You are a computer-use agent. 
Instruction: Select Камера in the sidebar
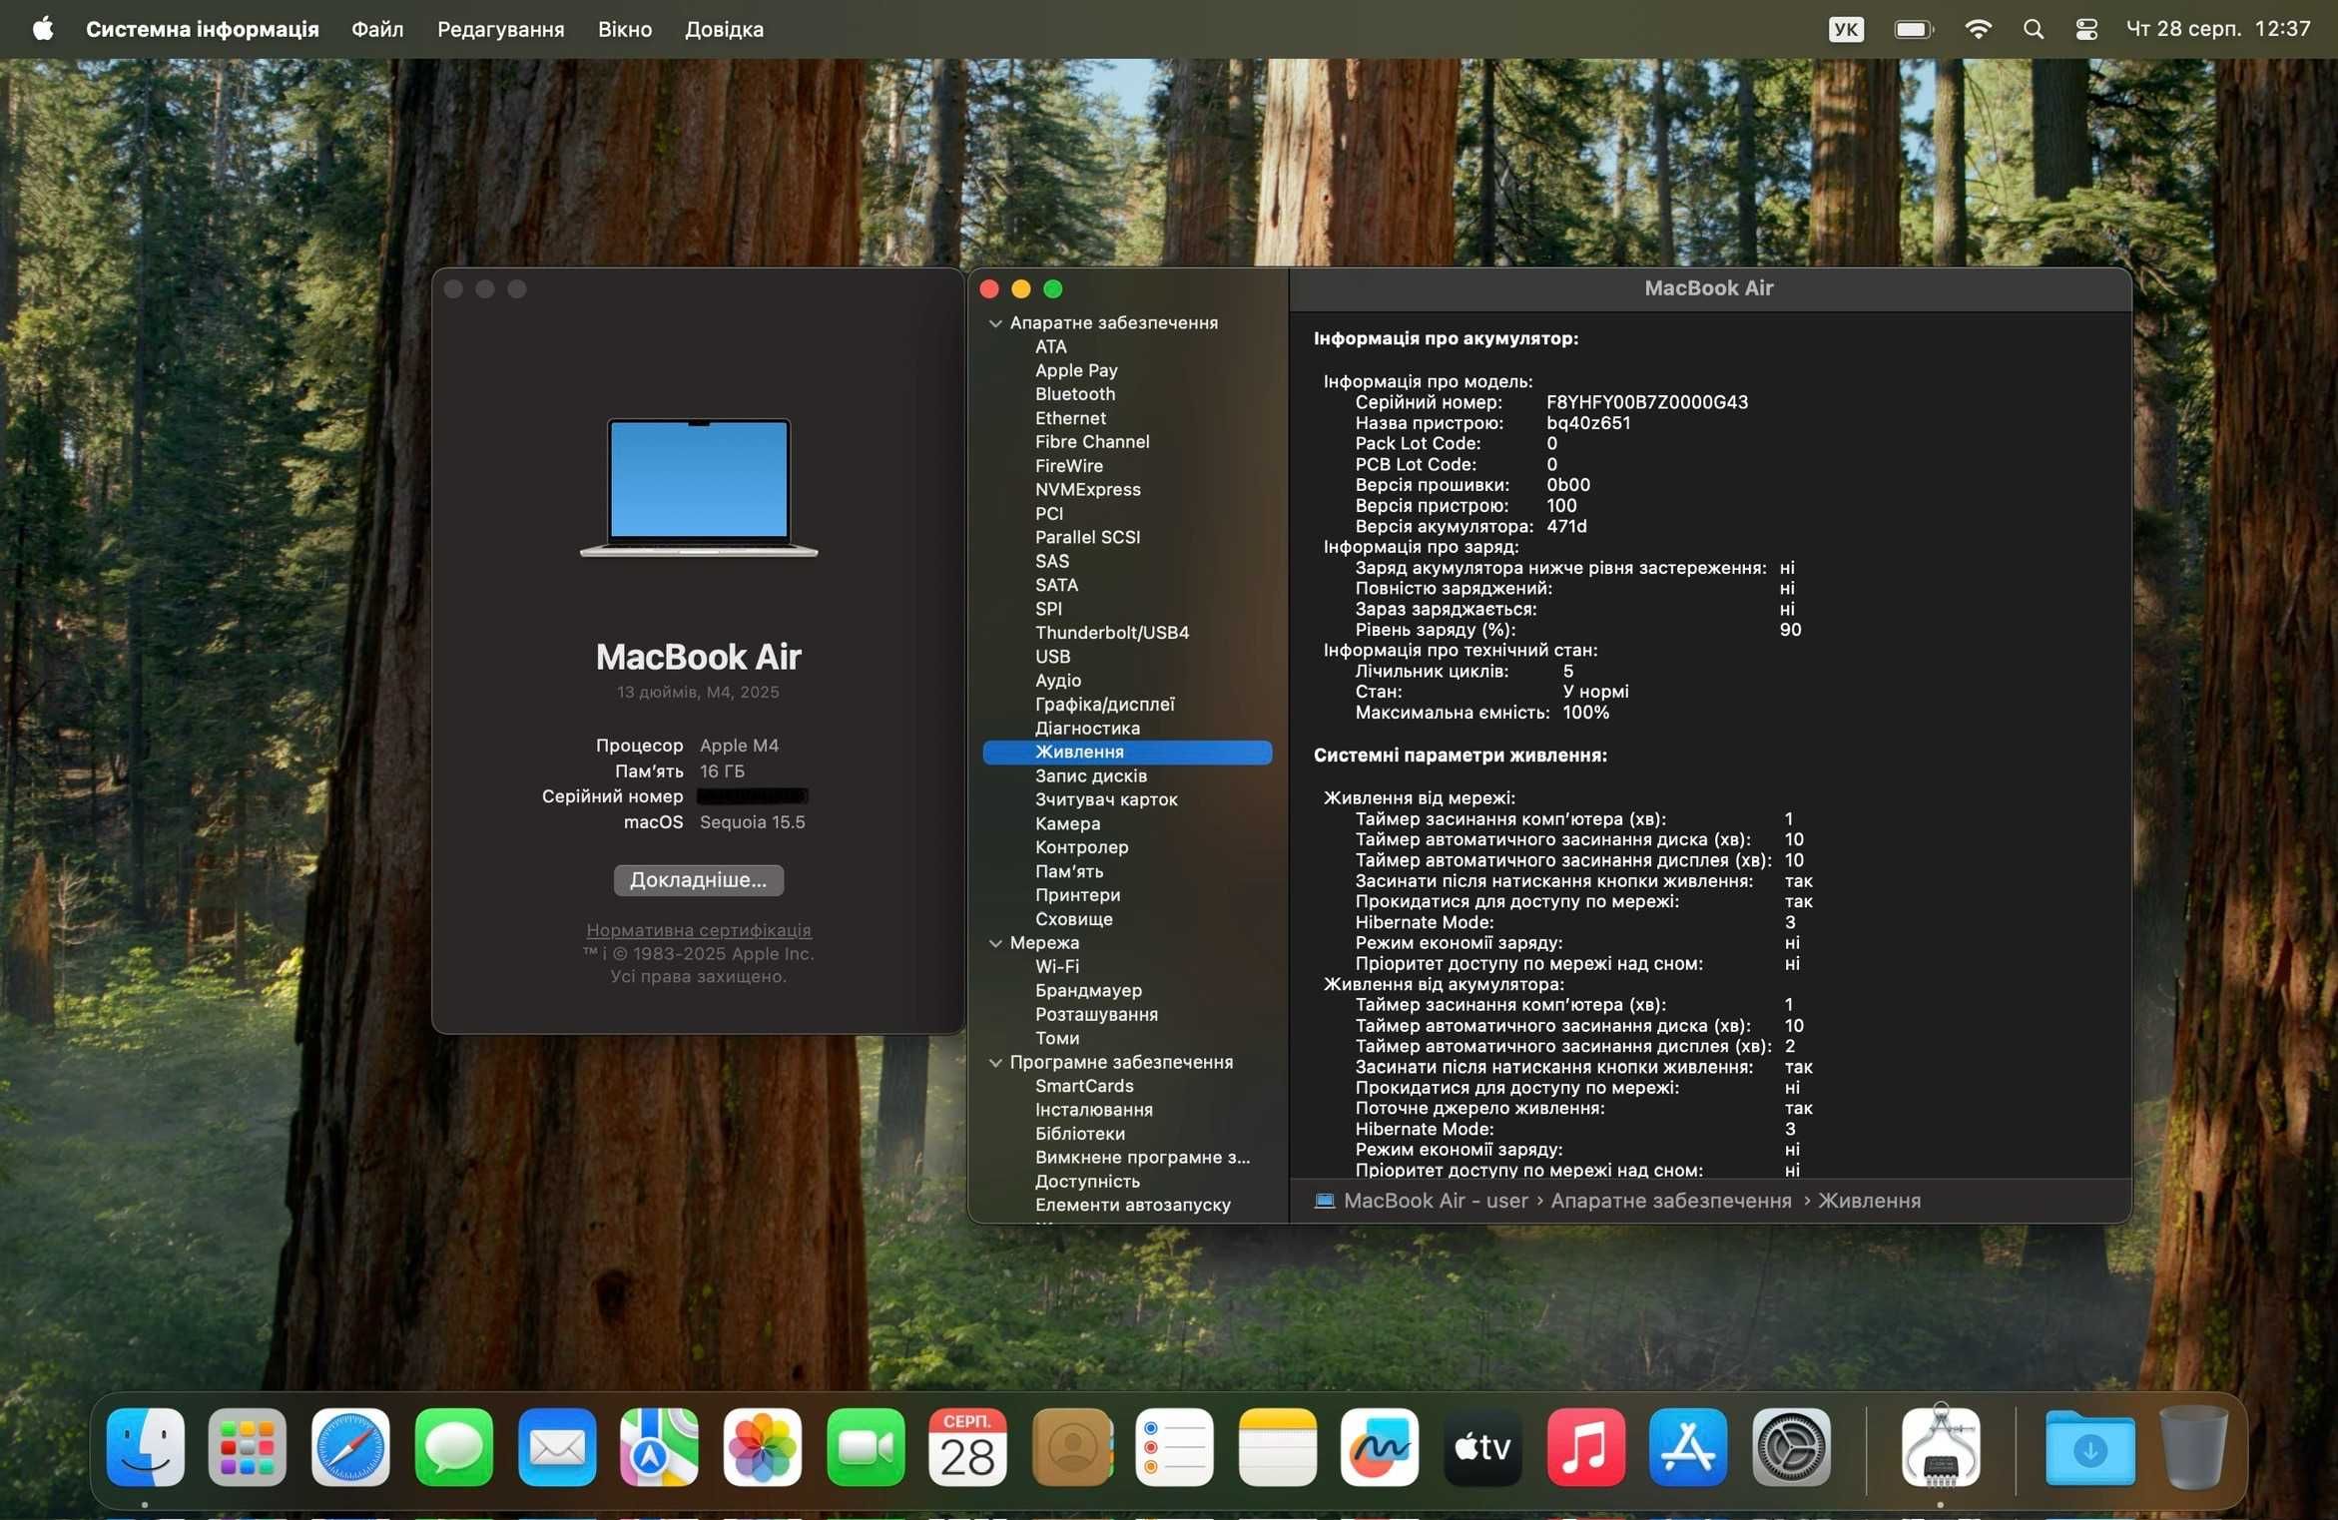click(x=1067, y=824)
